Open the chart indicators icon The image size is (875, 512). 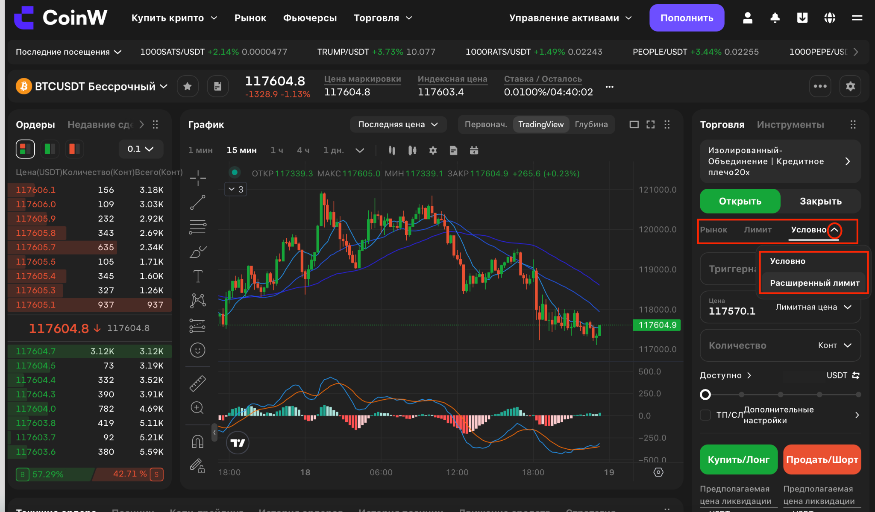[412, 150]
